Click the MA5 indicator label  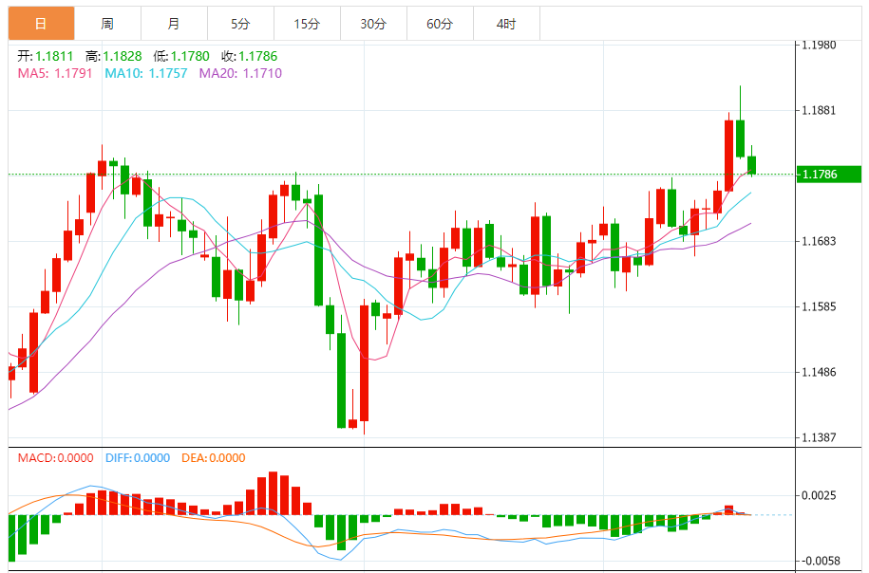55,73
